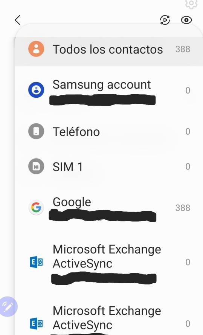Click the Google logo icon
This screenshot has width=203, height=335.
36,207
